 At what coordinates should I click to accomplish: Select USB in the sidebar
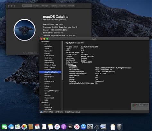point(46,100)
